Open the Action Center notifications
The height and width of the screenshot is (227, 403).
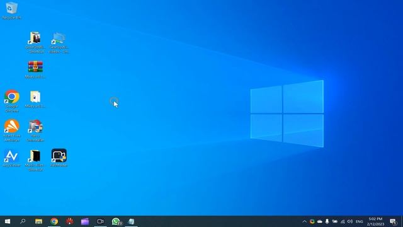click(x=393, y=221)
